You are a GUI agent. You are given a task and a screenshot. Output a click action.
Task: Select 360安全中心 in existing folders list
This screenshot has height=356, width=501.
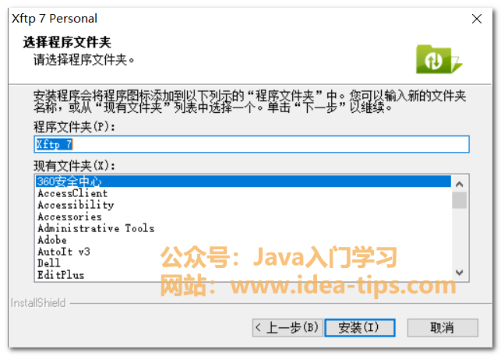tap(243, 182)
